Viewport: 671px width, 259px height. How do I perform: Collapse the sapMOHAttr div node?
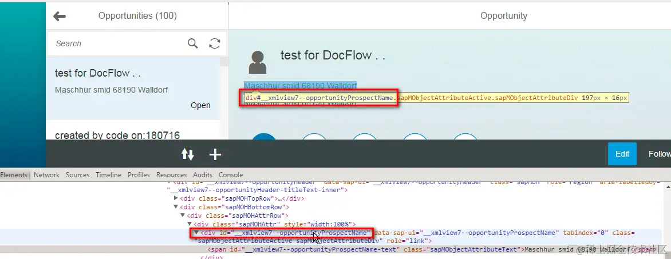pyautogui.click(x=190, y=224)
